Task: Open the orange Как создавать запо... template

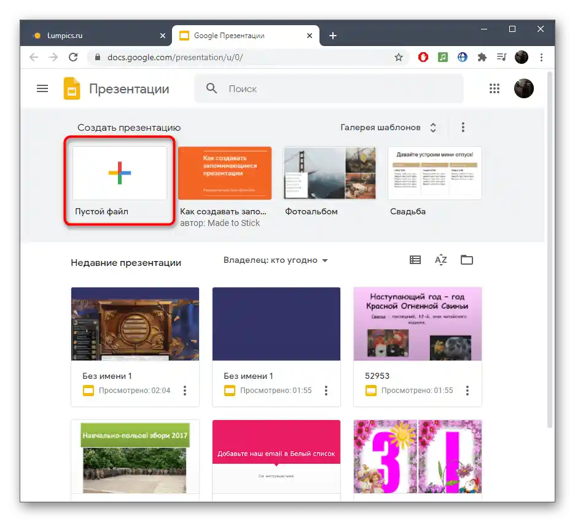Action: click(x=225, y=173)
